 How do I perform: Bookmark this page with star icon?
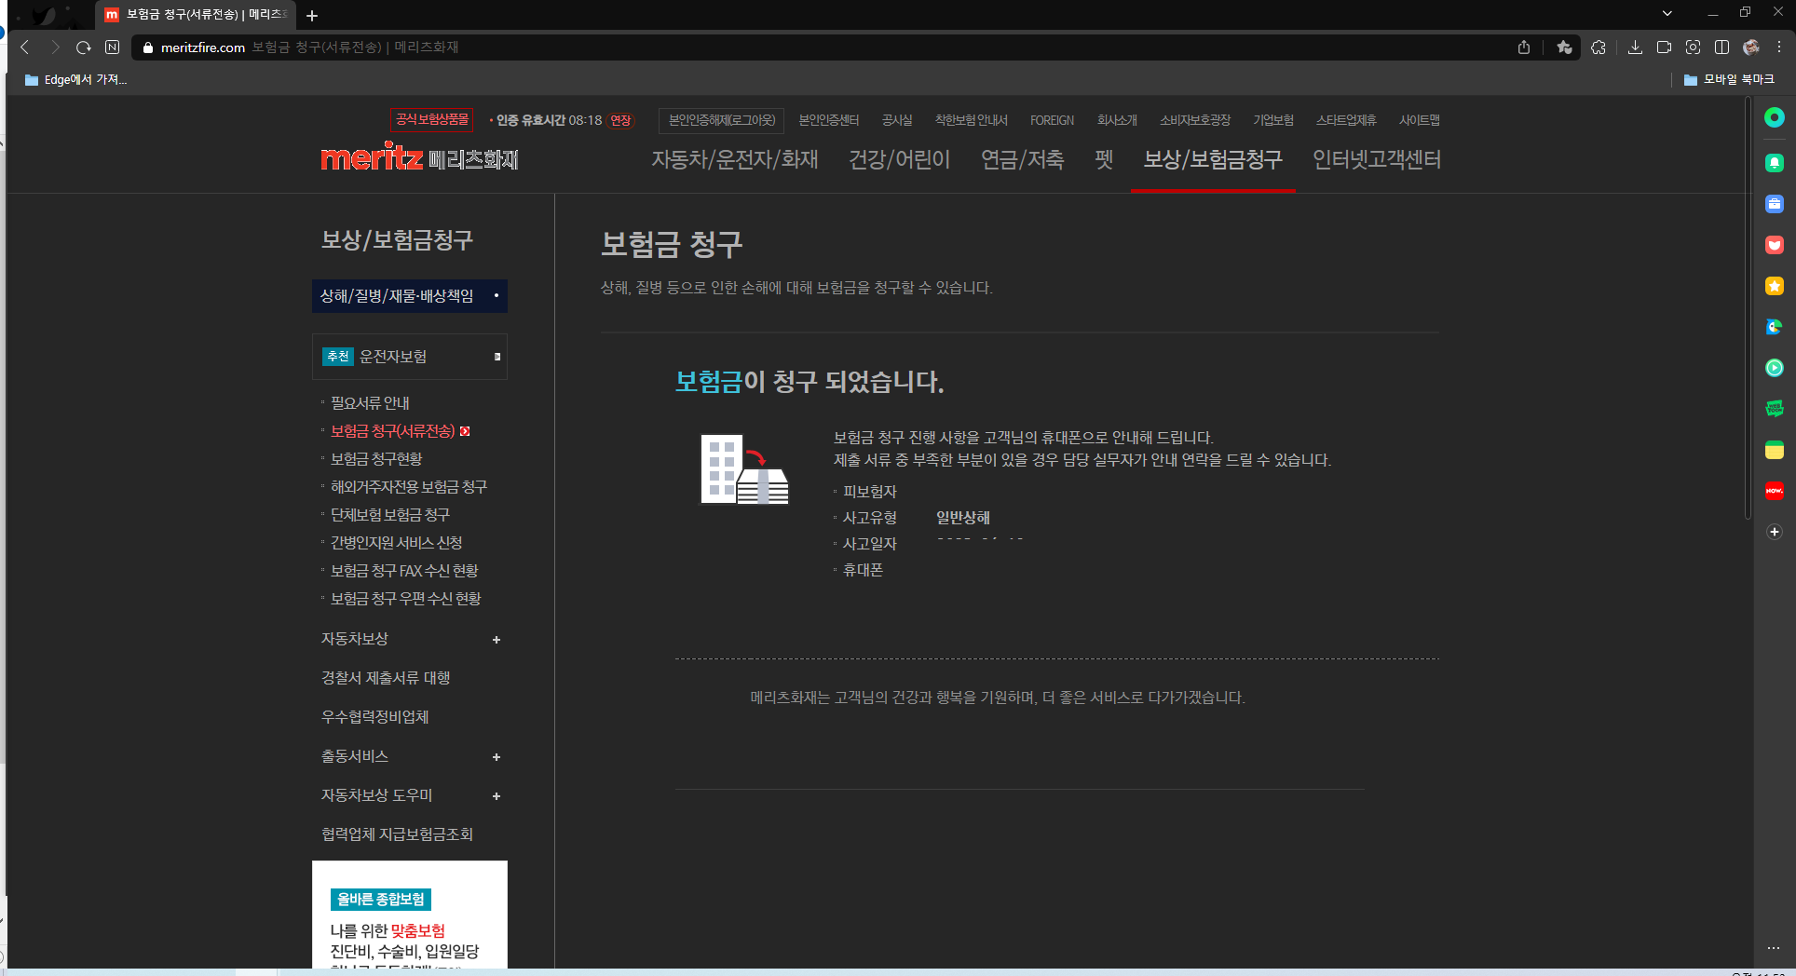(1564, 47)
